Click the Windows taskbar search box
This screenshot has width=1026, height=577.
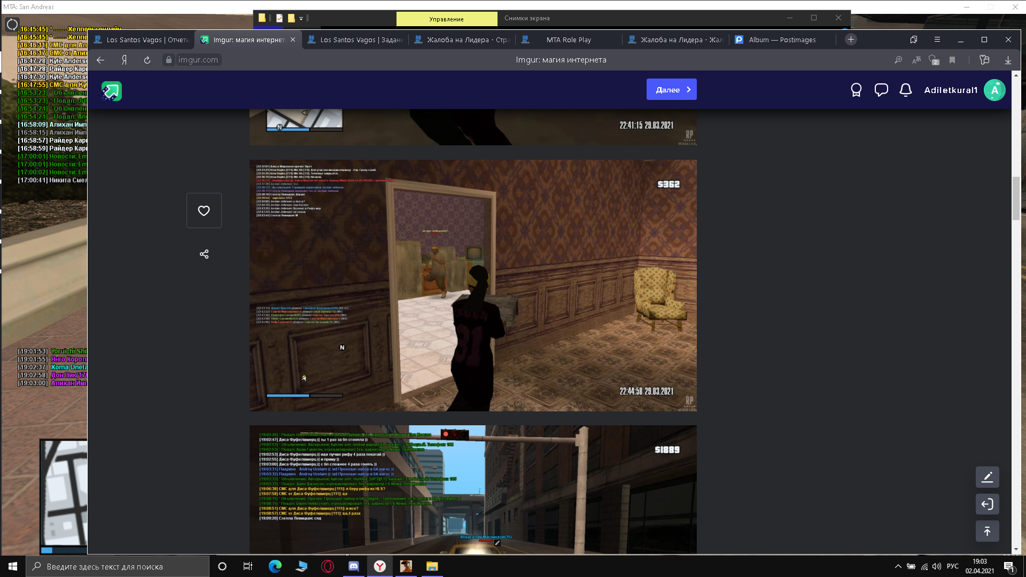(x=118, y=566)
